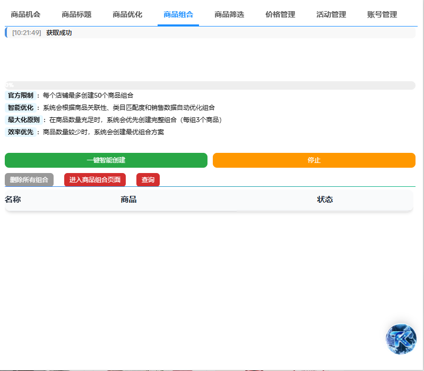
Task: Go to the 账号管理 tab
Action: [382, 14]
